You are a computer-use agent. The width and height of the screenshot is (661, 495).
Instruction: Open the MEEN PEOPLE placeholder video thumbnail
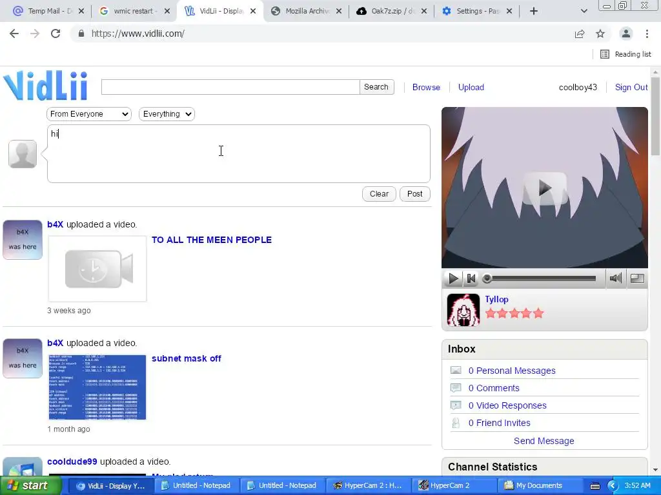coord(97,269)
